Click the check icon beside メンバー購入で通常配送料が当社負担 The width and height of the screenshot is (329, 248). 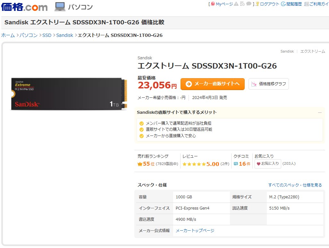[x=142, y=123]
